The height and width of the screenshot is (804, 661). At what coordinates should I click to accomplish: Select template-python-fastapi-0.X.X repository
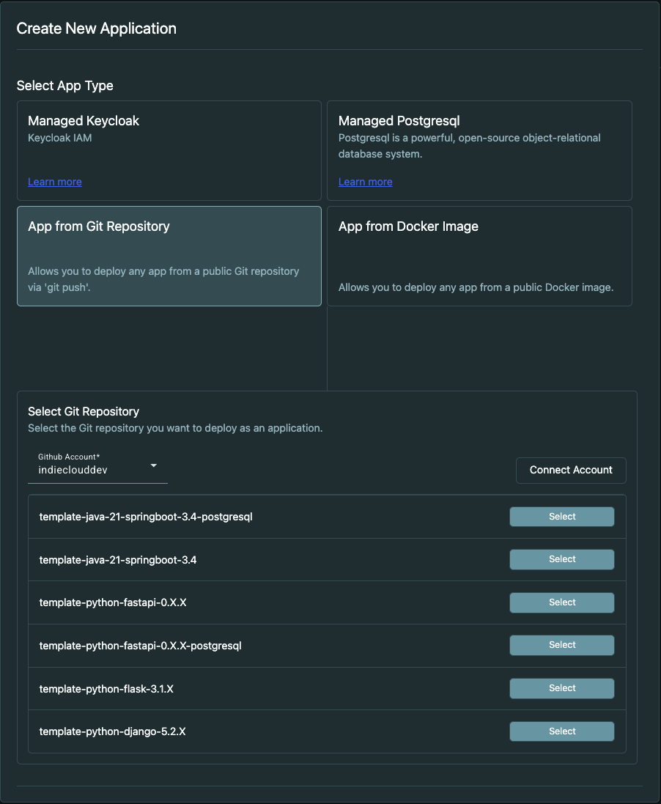coord(561,602)
